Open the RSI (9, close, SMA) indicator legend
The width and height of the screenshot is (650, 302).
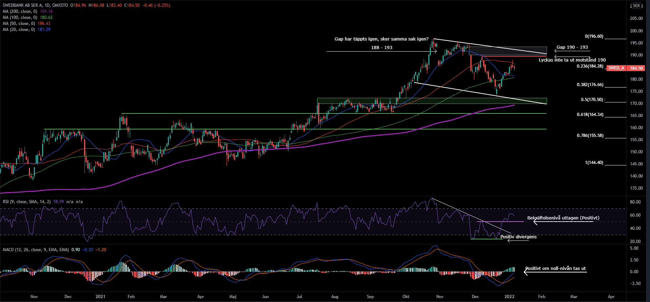pyautogui.click(x=26, y=202)
